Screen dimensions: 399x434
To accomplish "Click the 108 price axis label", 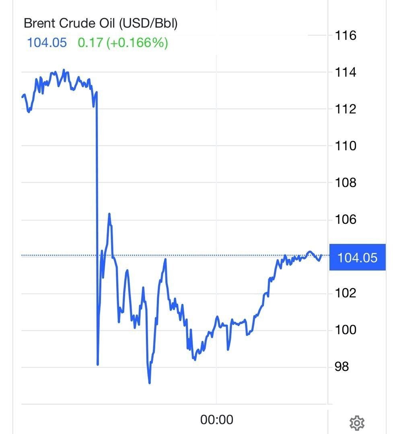I will click(346, 182).
